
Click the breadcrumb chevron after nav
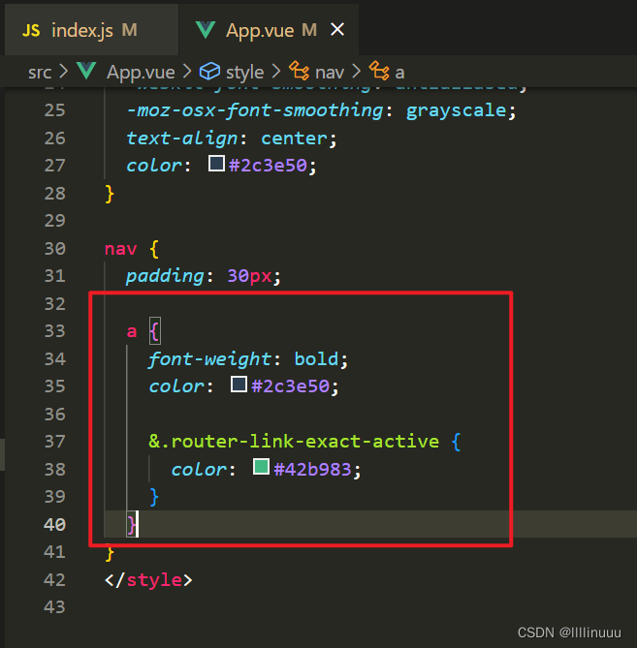point(357,72)
